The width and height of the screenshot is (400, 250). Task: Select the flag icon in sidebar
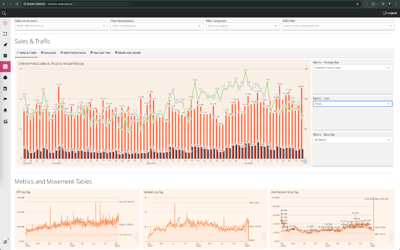click(x=5, y=99)
